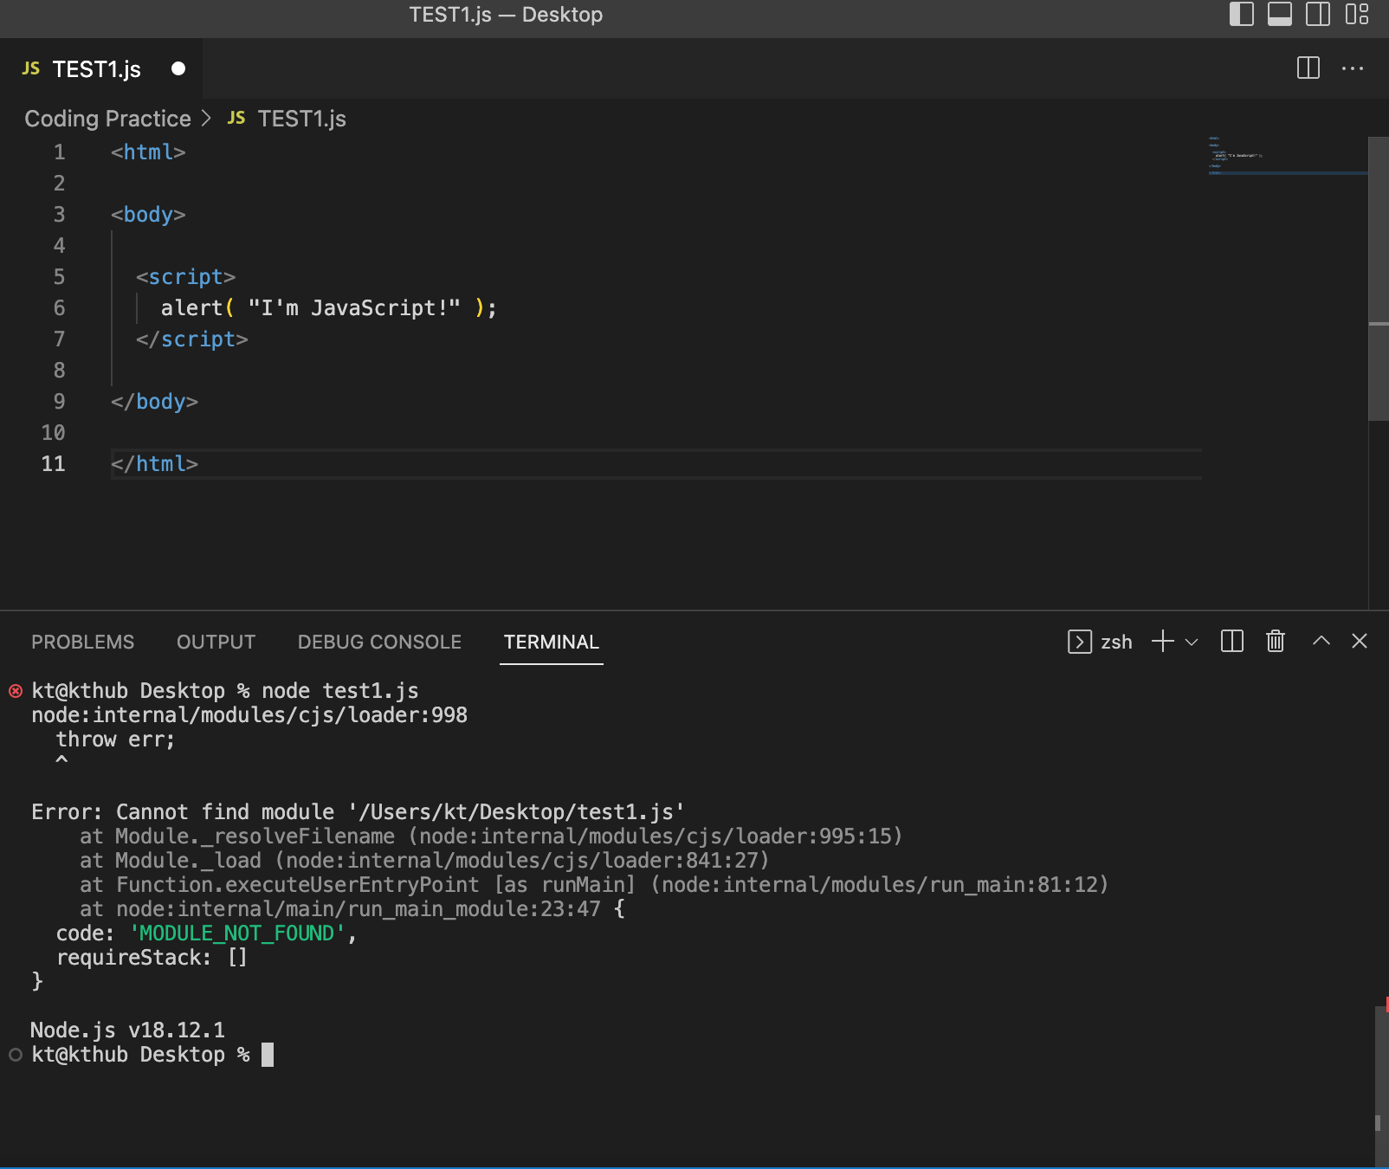
Task: Kill terminal with trash icon
Action: click(1275, 641)
